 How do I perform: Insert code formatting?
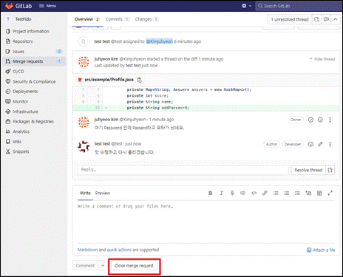click(x=254, y=194)
